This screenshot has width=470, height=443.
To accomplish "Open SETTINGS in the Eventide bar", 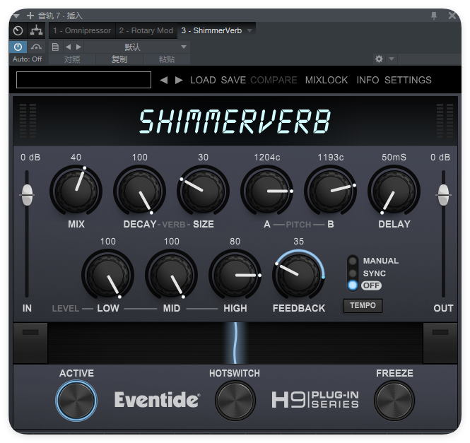I will tap(408, 80).
